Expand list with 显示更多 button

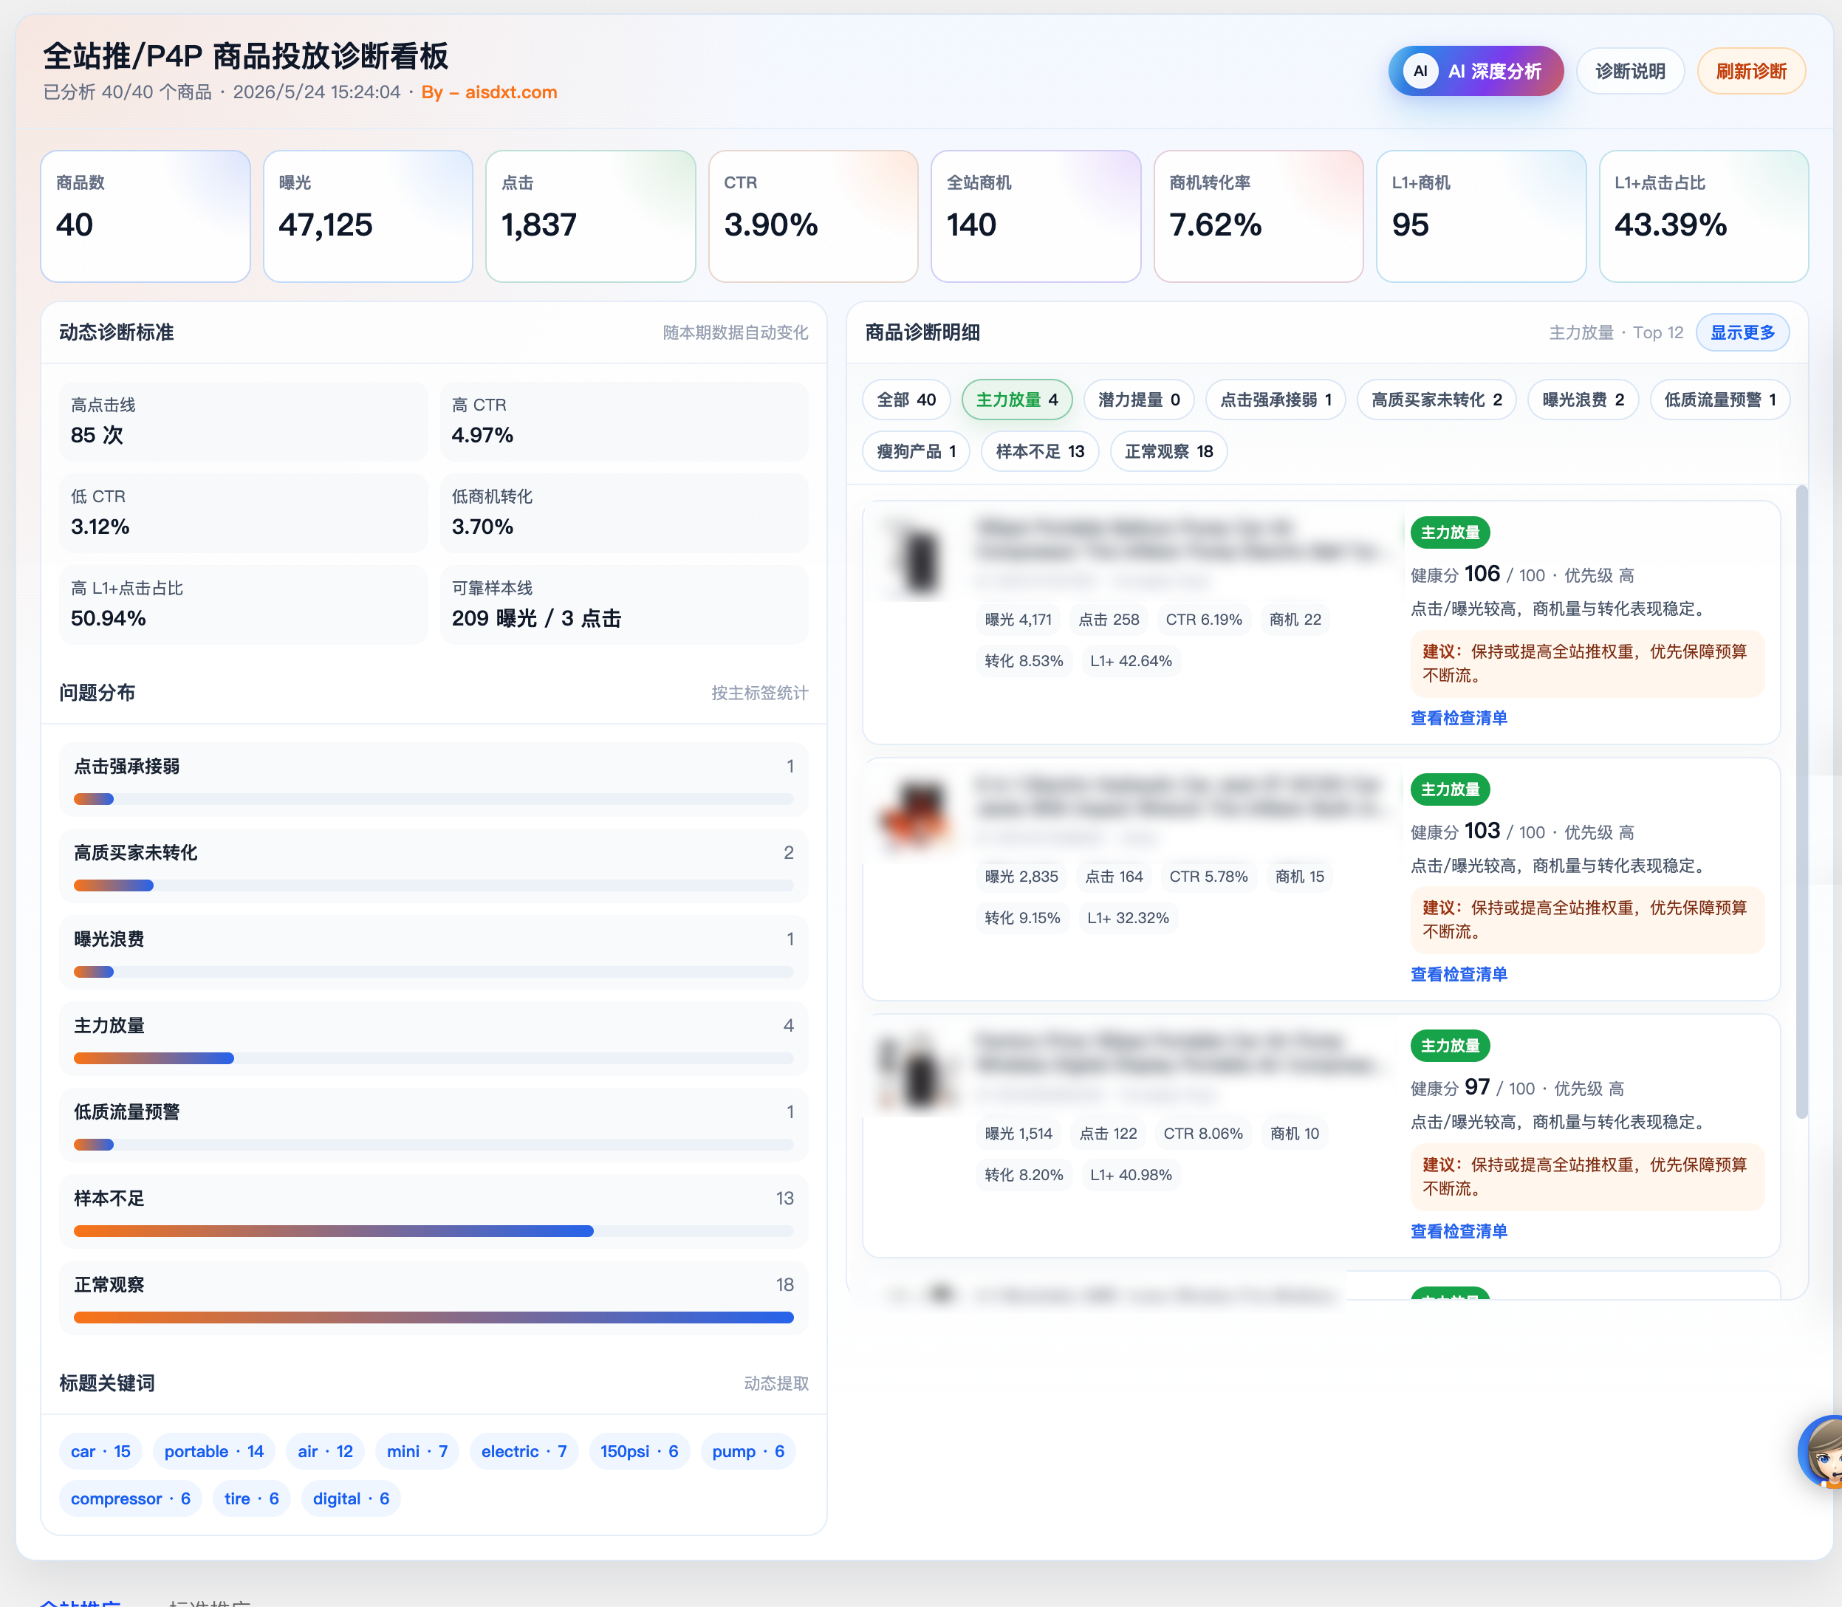click(1742, 332)
